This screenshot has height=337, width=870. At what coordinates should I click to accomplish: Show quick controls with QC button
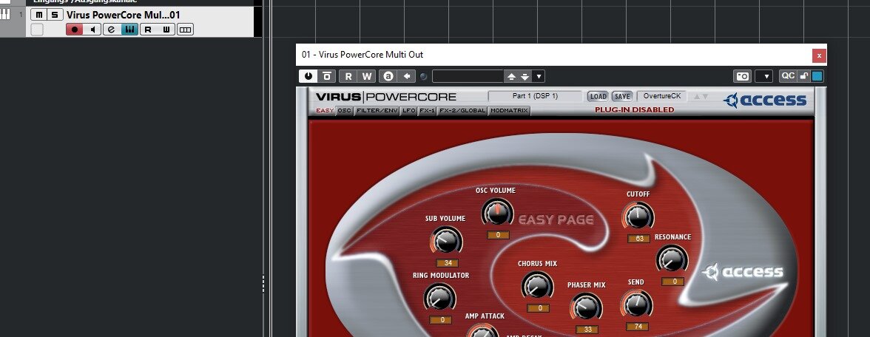[788, 76]
